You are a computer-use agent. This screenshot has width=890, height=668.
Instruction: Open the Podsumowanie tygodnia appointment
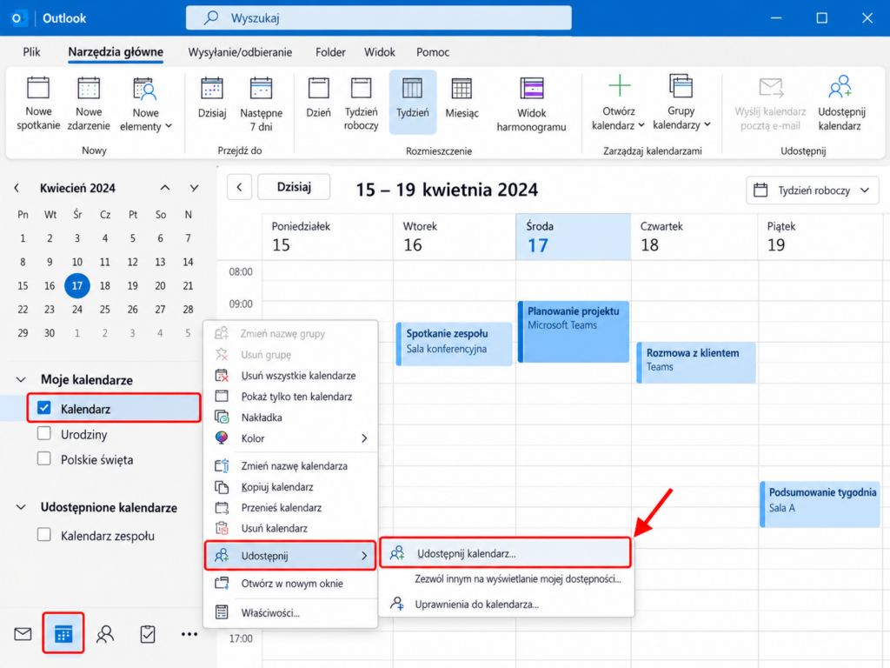tap(820, 504)
